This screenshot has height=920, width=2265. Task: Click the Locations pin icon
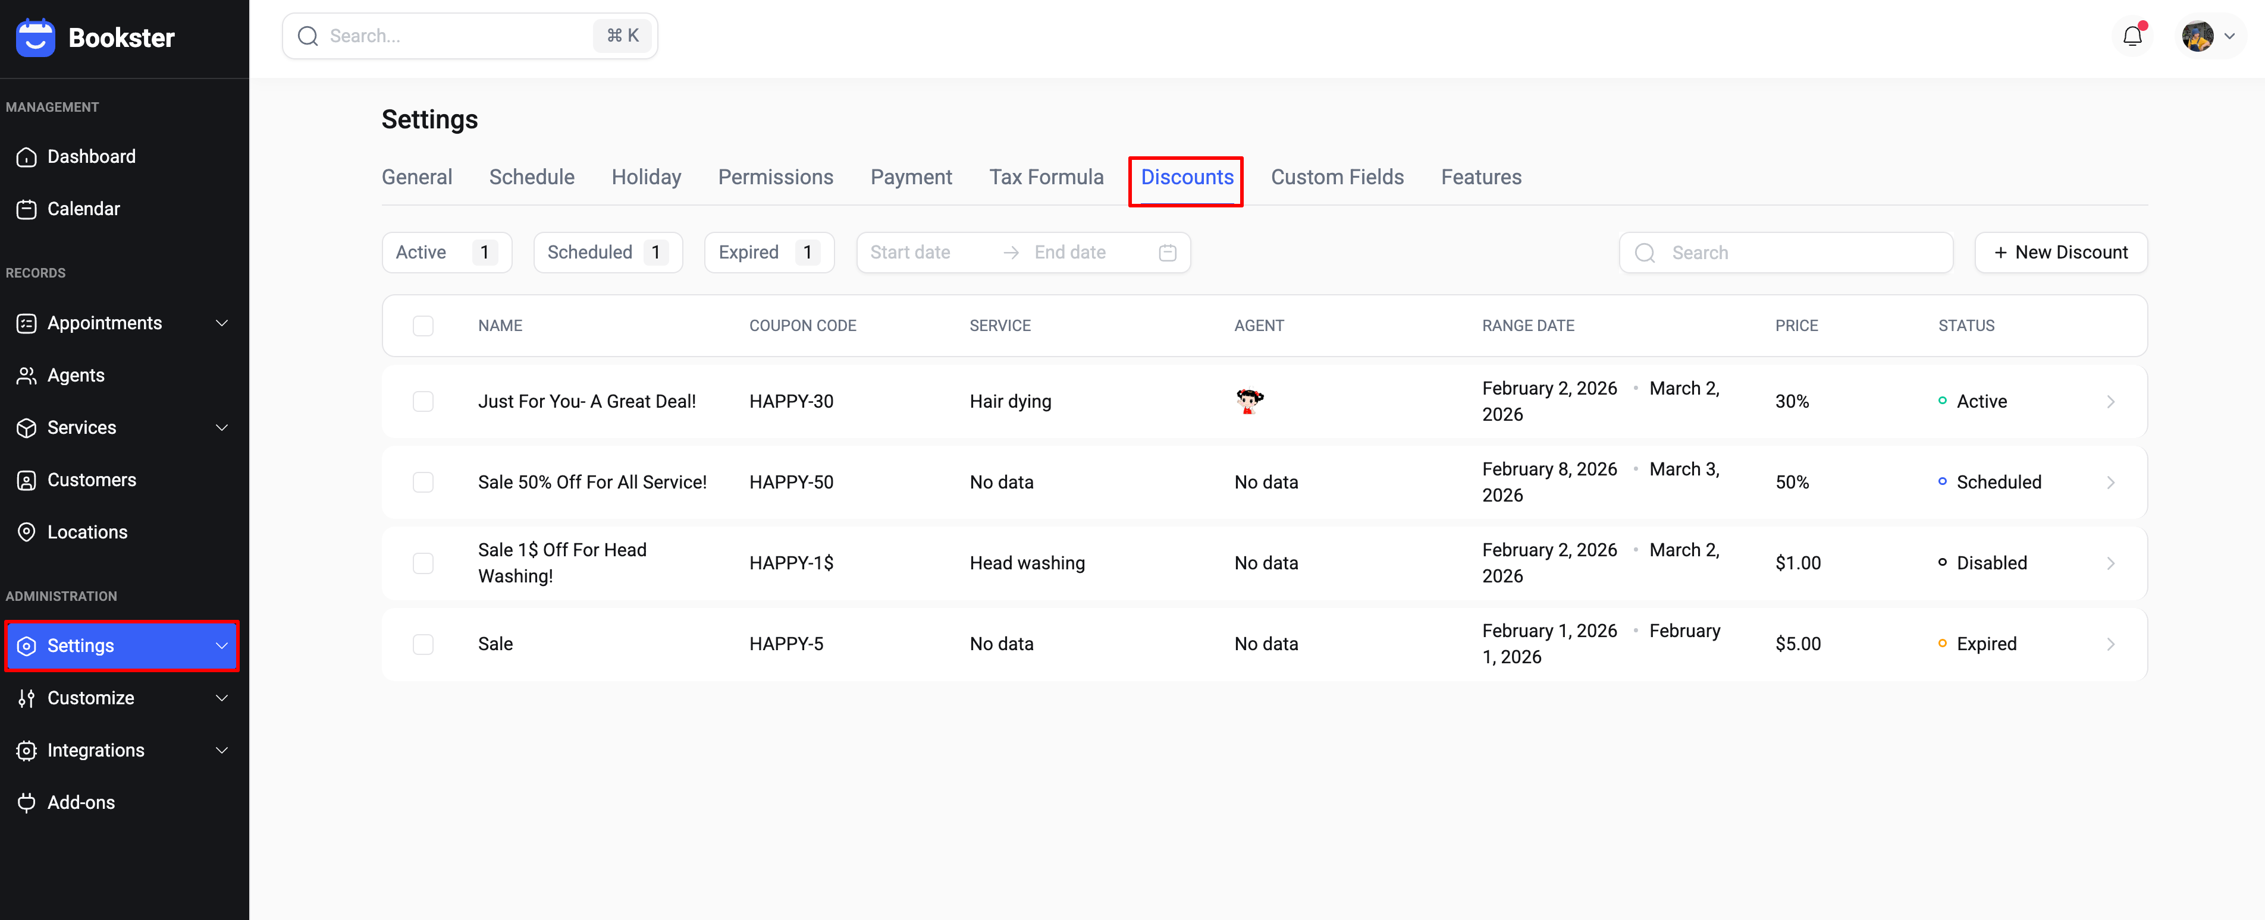pos(26,533)
